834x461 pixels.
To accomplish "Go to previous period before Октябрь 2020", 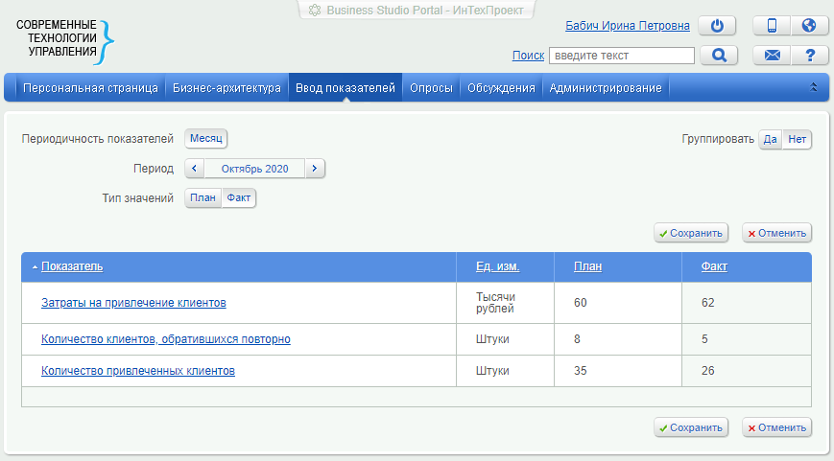I will (x=194, y=169).
